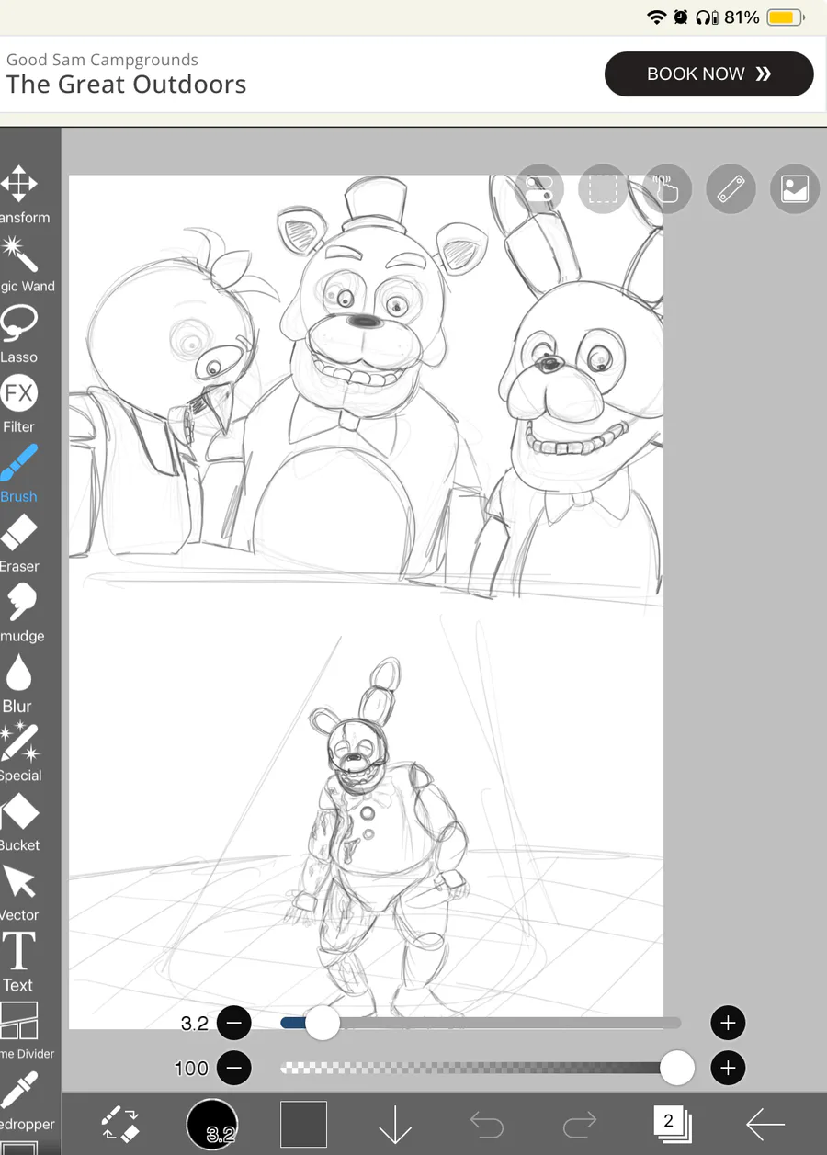The image size is (827, 1155).
Task: Select the Vector tool
Action: pyautogui.click(x=19, y=892)
